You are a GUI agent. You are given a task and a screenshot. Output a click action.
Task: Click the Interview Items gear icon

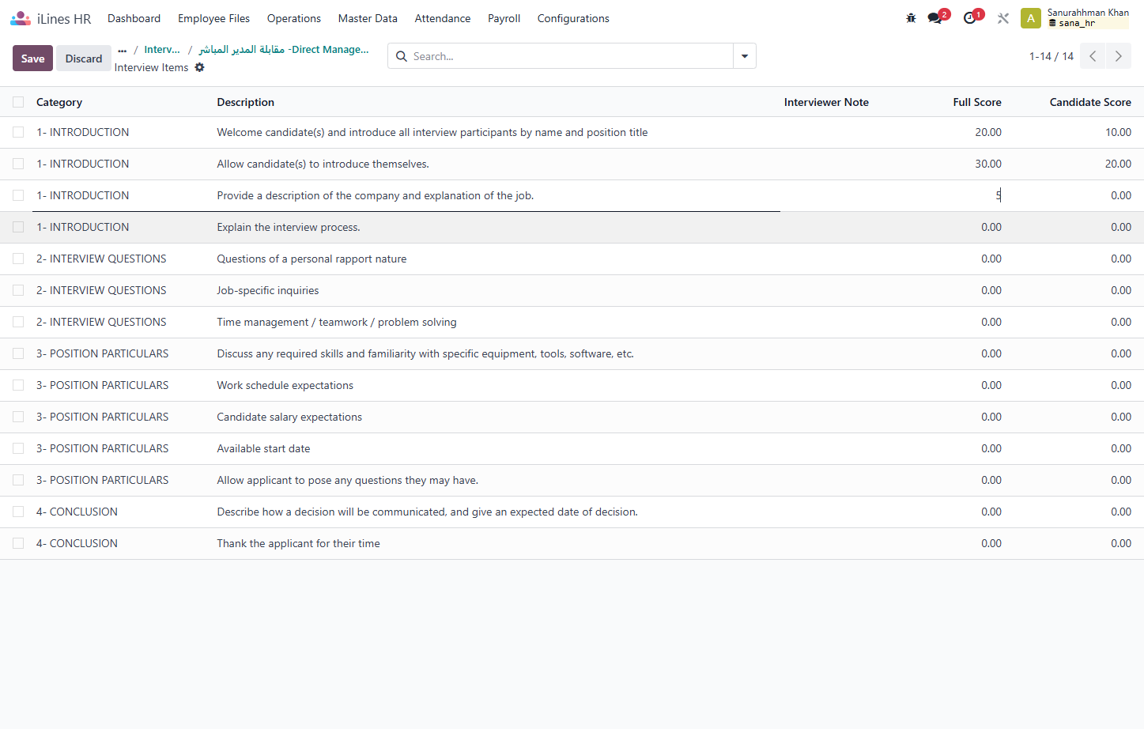click(x=199, y=67)
